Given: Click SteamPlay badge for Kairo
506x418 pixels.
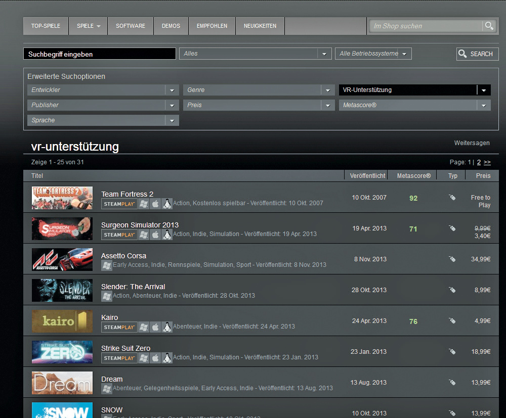Looking at the screenshot, I should click(119, 327).
